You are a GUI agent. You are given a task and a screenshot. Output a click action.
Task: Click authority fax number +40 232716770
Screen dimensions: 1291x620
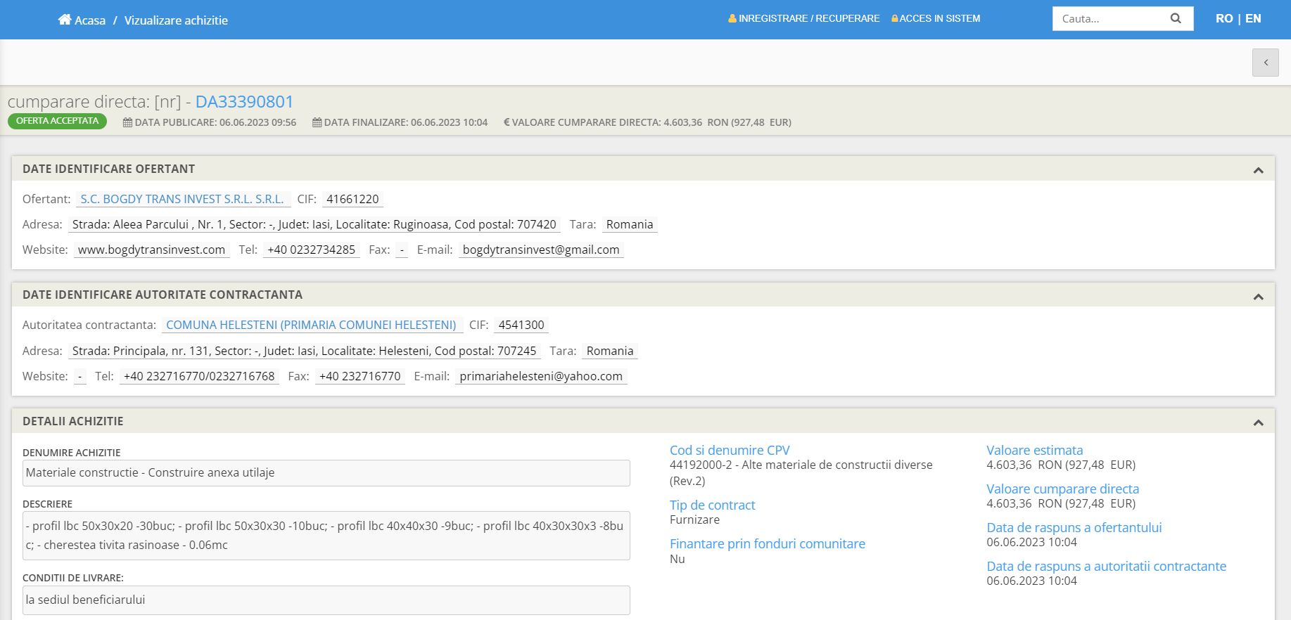tap(360, 376)
